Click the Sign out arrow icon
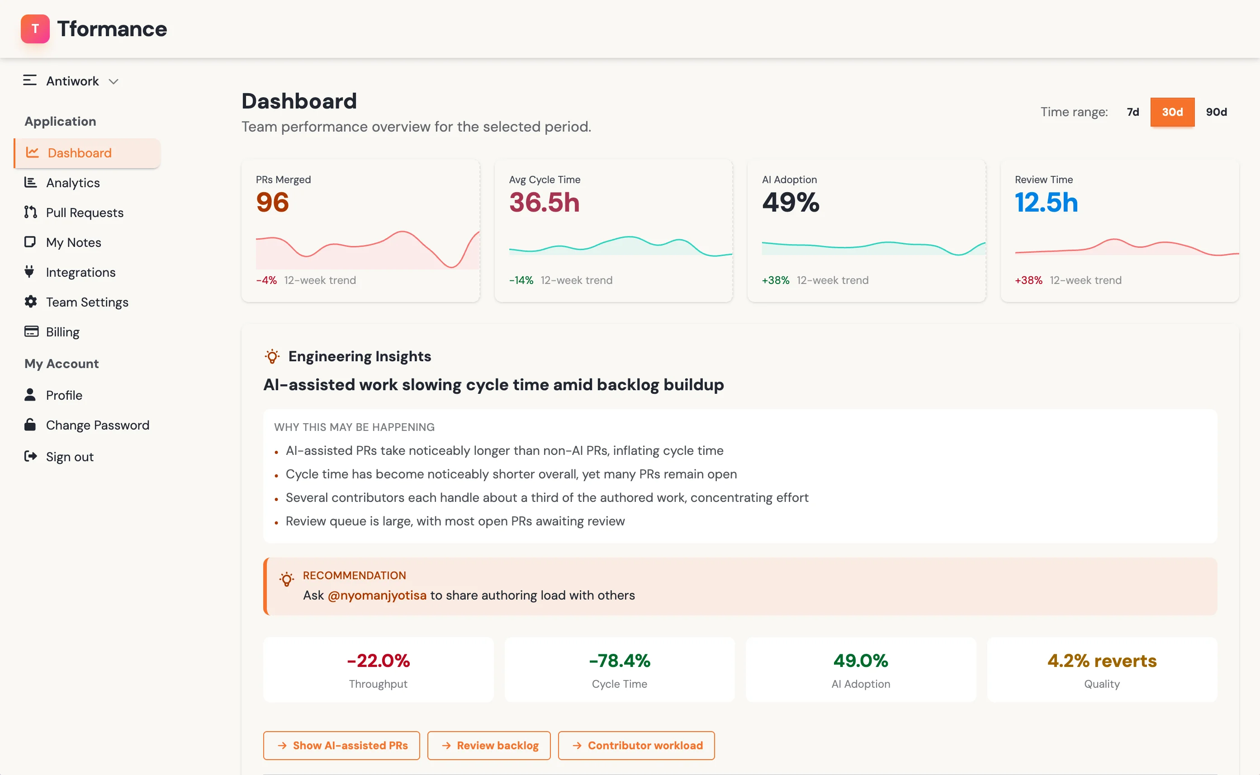The image size is (1260, 775). [31, 456]
